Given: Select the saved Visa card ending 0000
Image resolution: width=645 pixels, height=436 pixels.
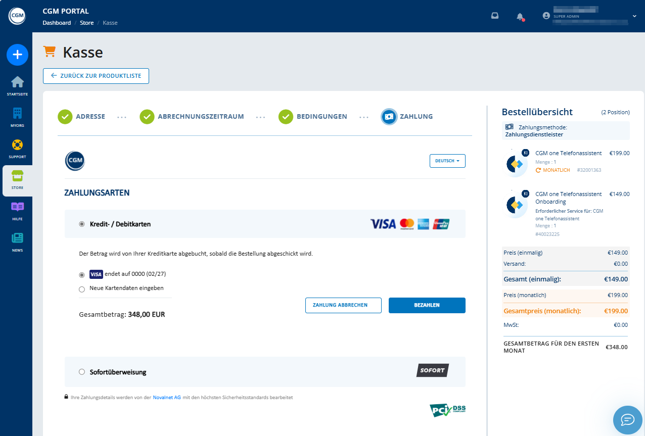Looking at the screenshot, I should [81, 274].
